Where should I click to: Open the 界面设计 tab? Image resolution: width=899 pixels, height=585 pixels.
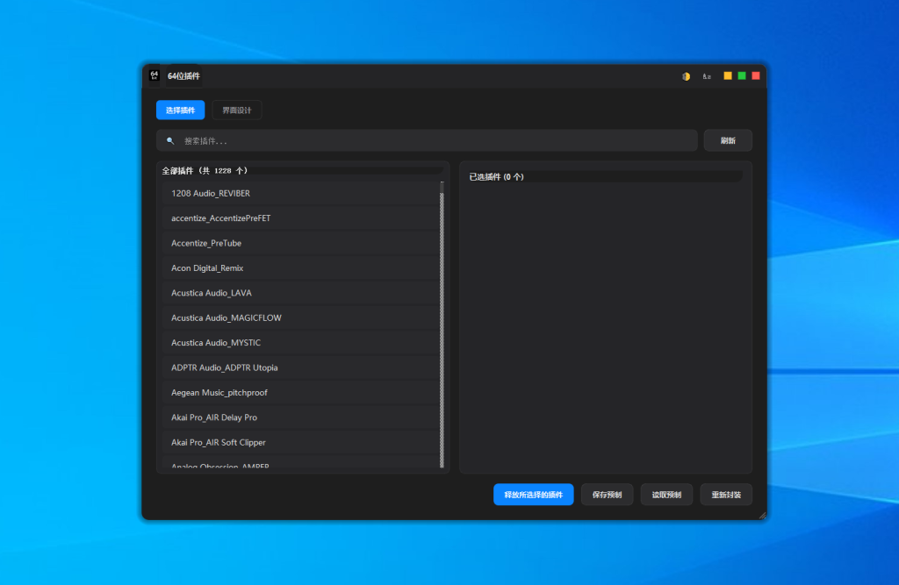point(237,110)
